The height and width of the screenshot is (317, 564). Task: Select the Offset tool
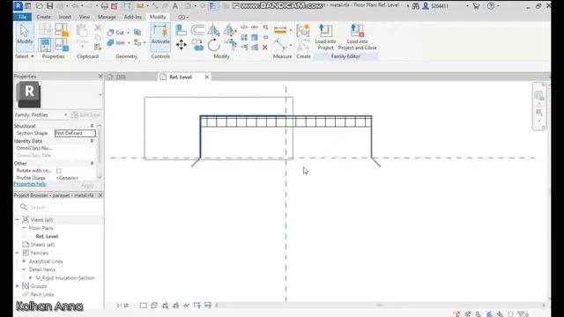pos(197,30)
